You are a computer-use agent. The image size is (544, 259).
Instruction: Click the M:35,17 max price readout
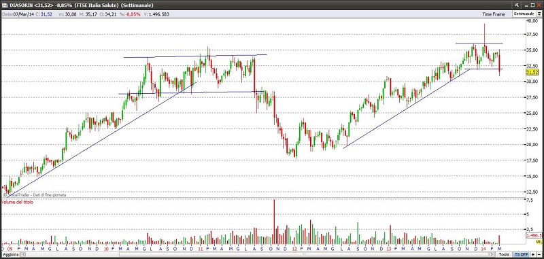pos(88,14)
